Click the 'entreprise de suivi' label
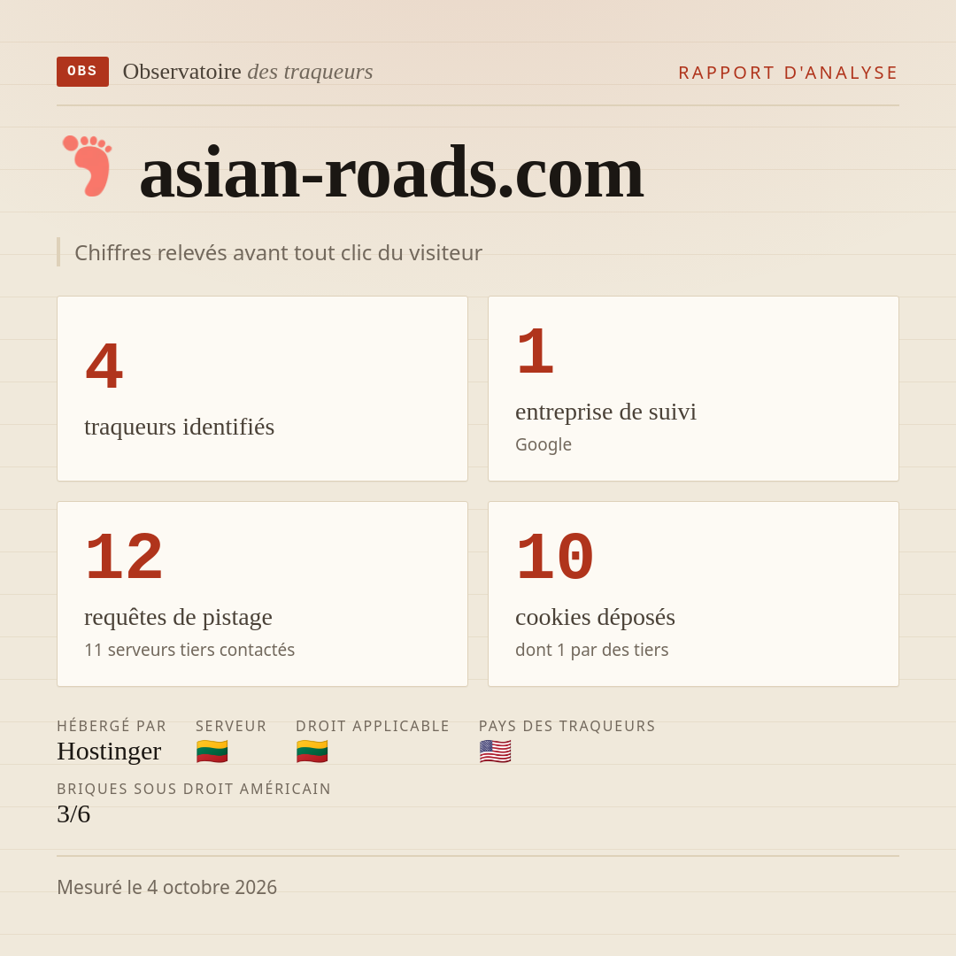The image size is (956, 956). pyautogui.click(x=605, y=412)
